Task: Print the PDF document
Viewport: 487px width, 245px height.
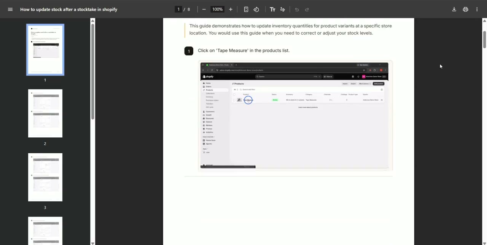Action: [x=465, y=9]
